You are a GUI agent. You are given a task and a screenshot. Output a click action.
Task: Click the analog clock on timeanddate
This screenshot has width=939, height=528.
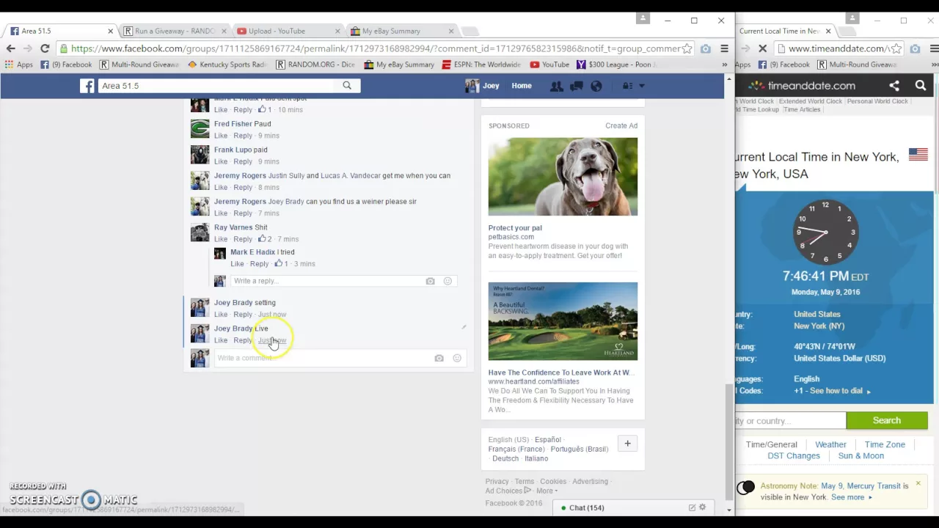tap(825, 232)
